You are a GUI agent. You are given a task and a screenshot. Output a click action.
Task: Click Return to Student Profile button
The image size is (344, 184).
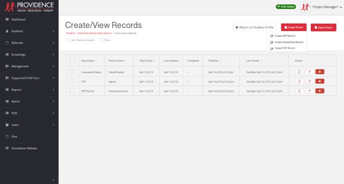click(x=254, y=28)
